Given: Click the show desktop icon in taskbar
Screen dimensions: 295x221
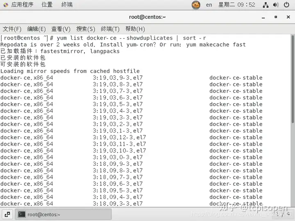Looking at the screenshot, I should coord(7,214).
